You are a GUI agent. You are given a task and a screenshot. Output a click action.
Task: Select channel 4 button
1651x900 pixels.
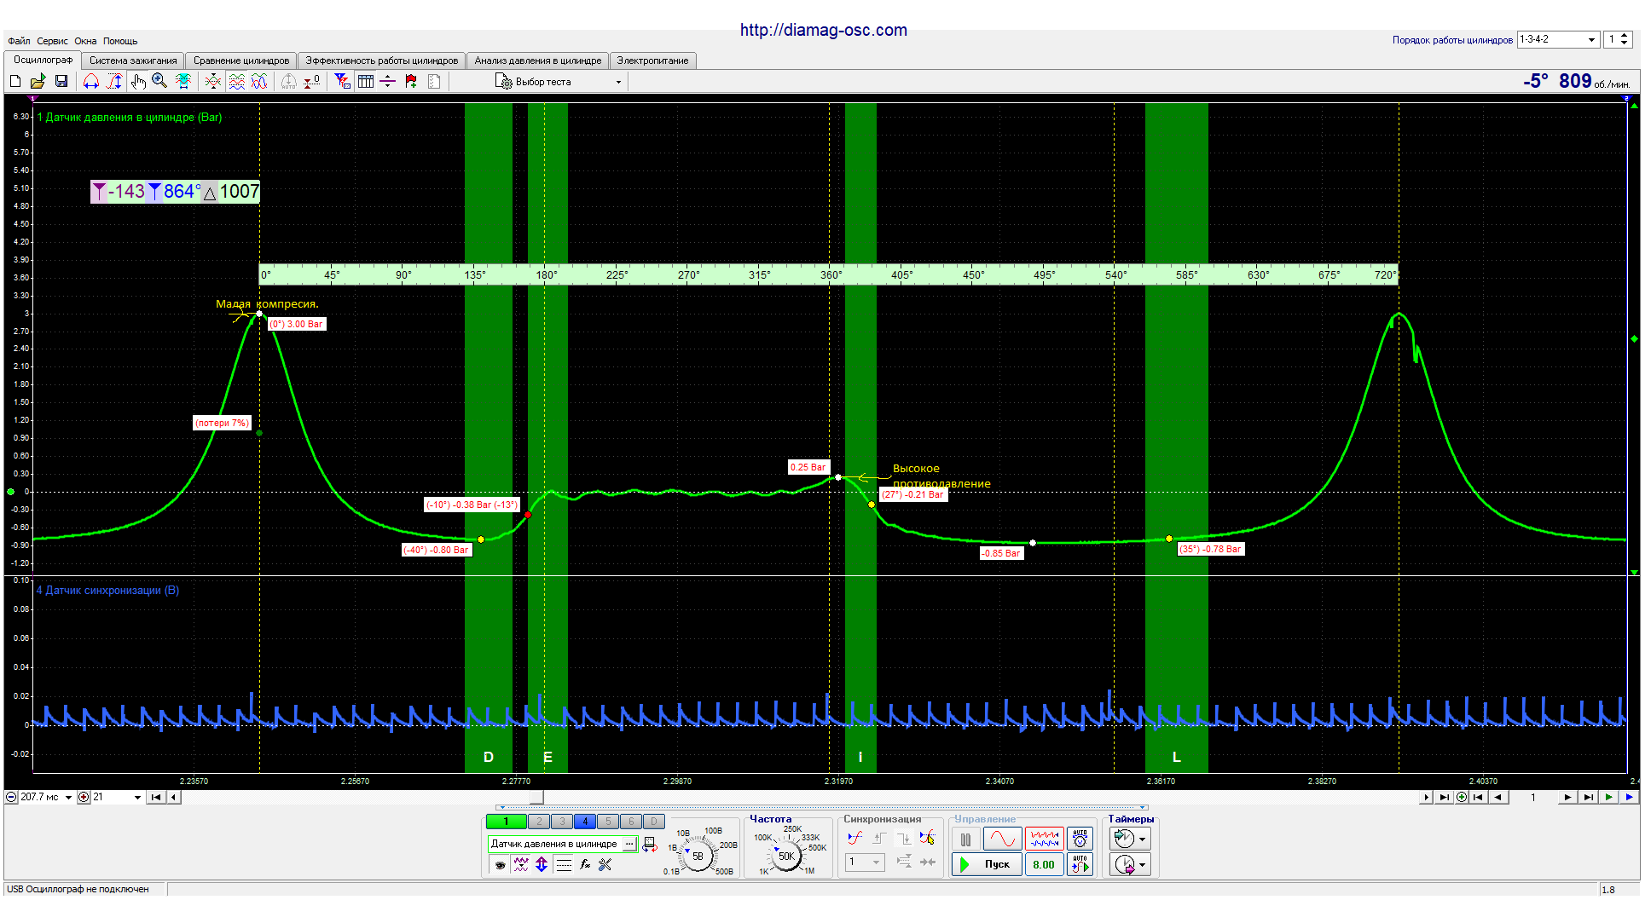click(585, 822)
